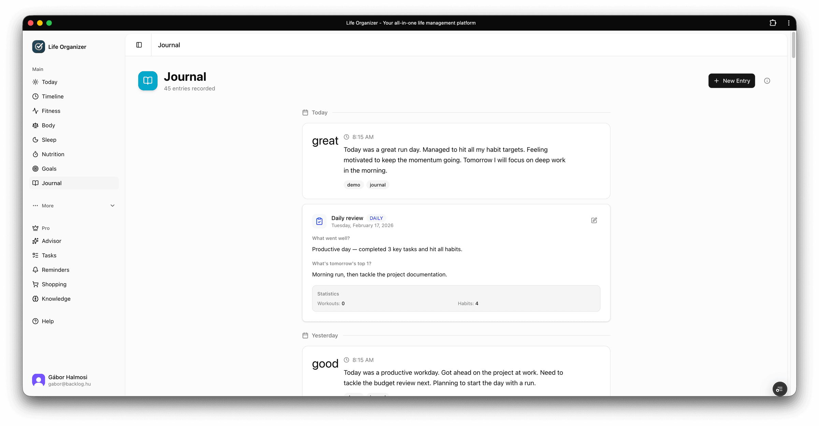Open Advisor from the sidebar icon
The image size is (819, 426).
pos(35,241)
